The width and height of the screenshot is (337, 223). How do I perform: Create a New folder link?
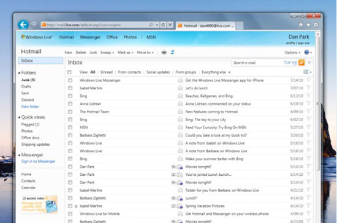click(x=30, y=107)
